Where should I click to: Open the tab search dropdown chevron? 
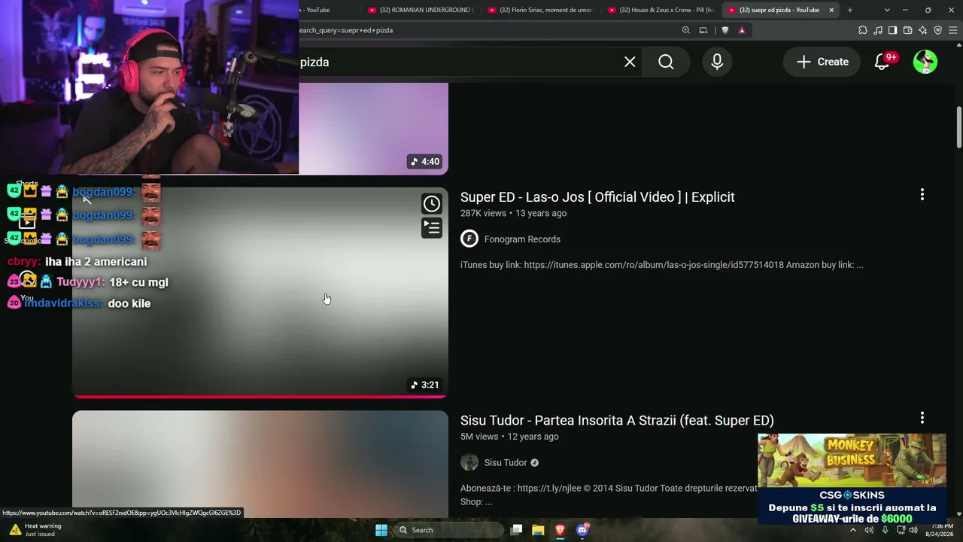point(887,10)
